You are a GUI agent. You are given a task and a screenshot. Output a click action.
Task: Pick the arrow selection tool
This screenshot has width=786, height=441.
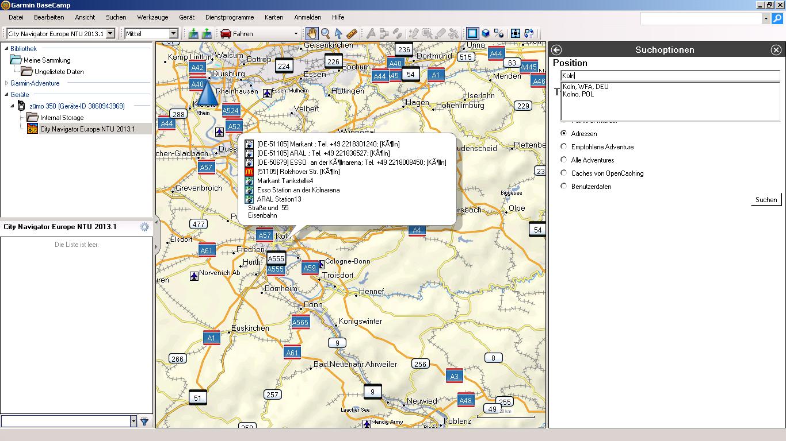tap(338, 34)
